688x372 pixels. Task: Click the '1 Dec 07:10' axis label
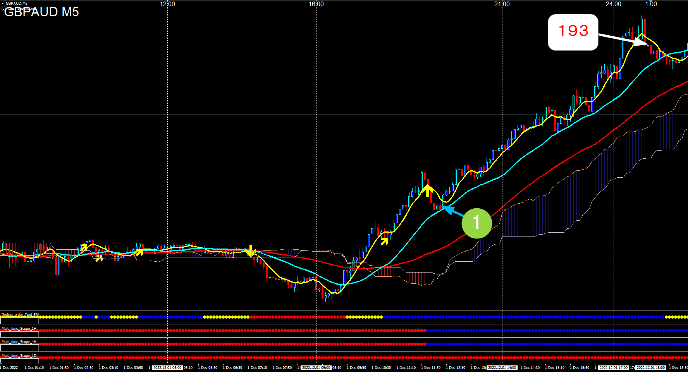click(x=257, y=368)
